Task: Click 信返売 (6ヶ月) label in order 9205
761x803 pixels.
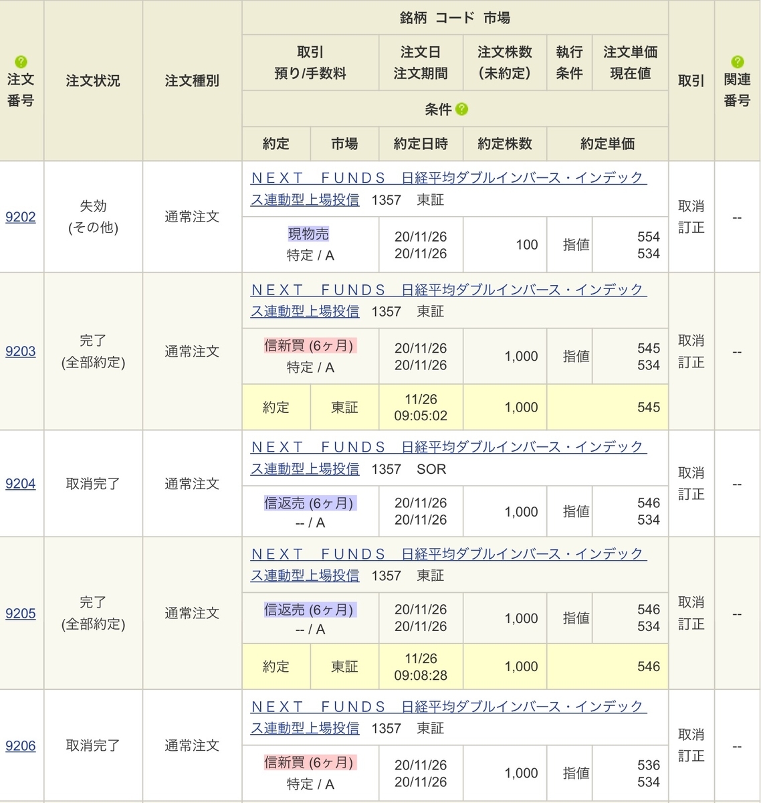Action: (x=310, y=610)
